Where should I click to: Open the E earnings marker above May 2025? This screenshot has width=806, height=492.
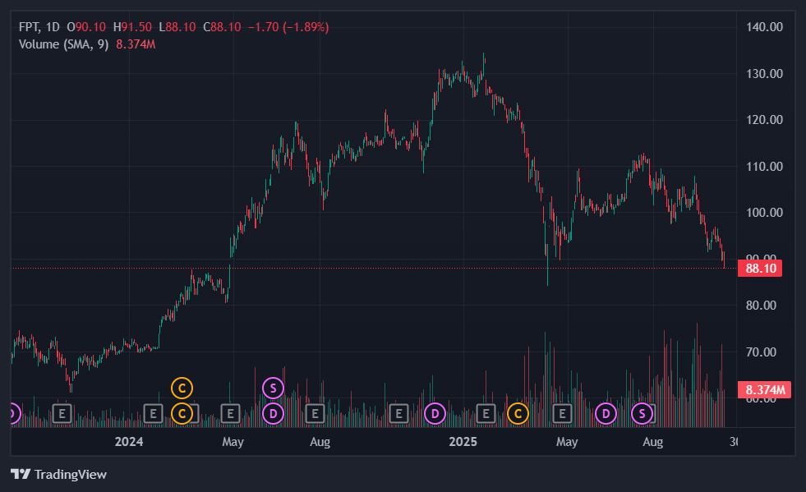click(564, 413)
